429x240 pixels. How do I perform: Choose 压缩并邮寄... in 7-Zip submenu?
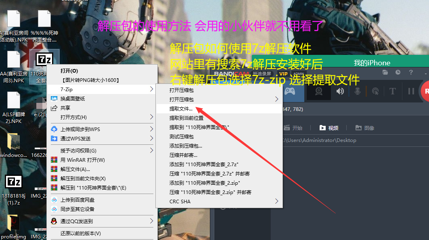click(x=219, y=155)
